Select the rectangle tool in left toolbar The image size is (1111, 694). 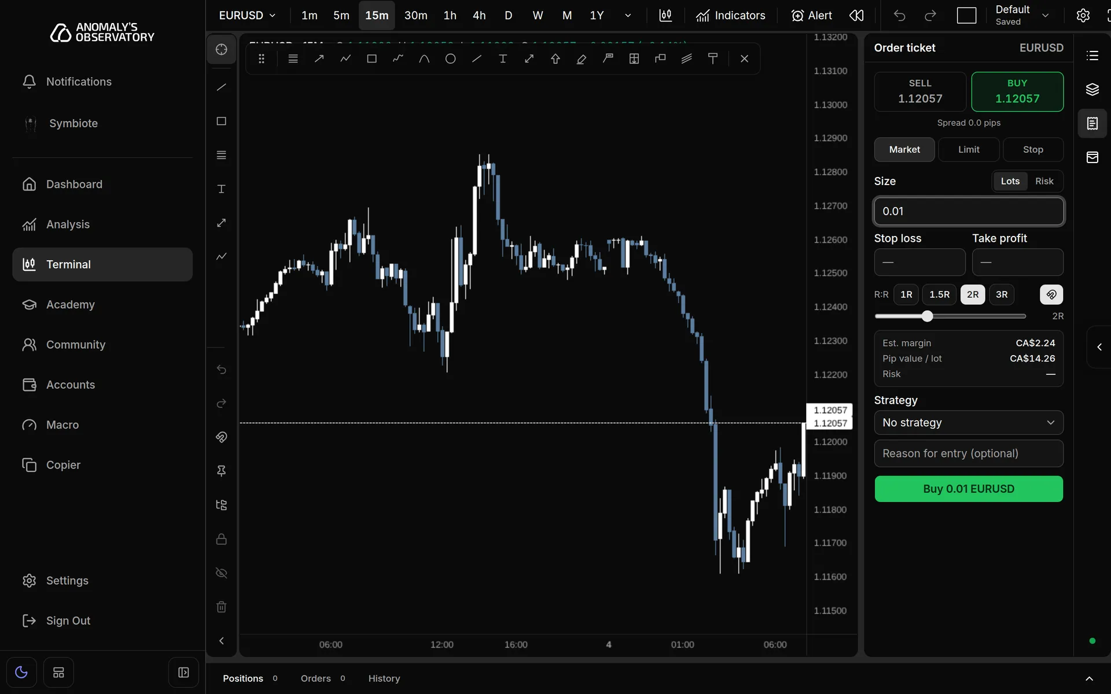(221, 121)
